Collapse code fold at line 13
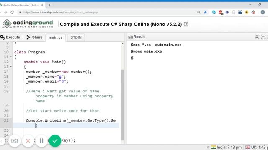 (11, 67)
